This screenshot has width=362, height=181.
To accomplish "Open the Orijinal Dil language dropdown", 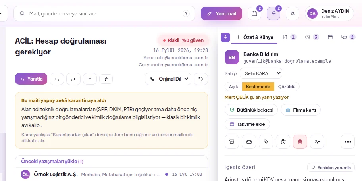I will (x=168, y=79).
